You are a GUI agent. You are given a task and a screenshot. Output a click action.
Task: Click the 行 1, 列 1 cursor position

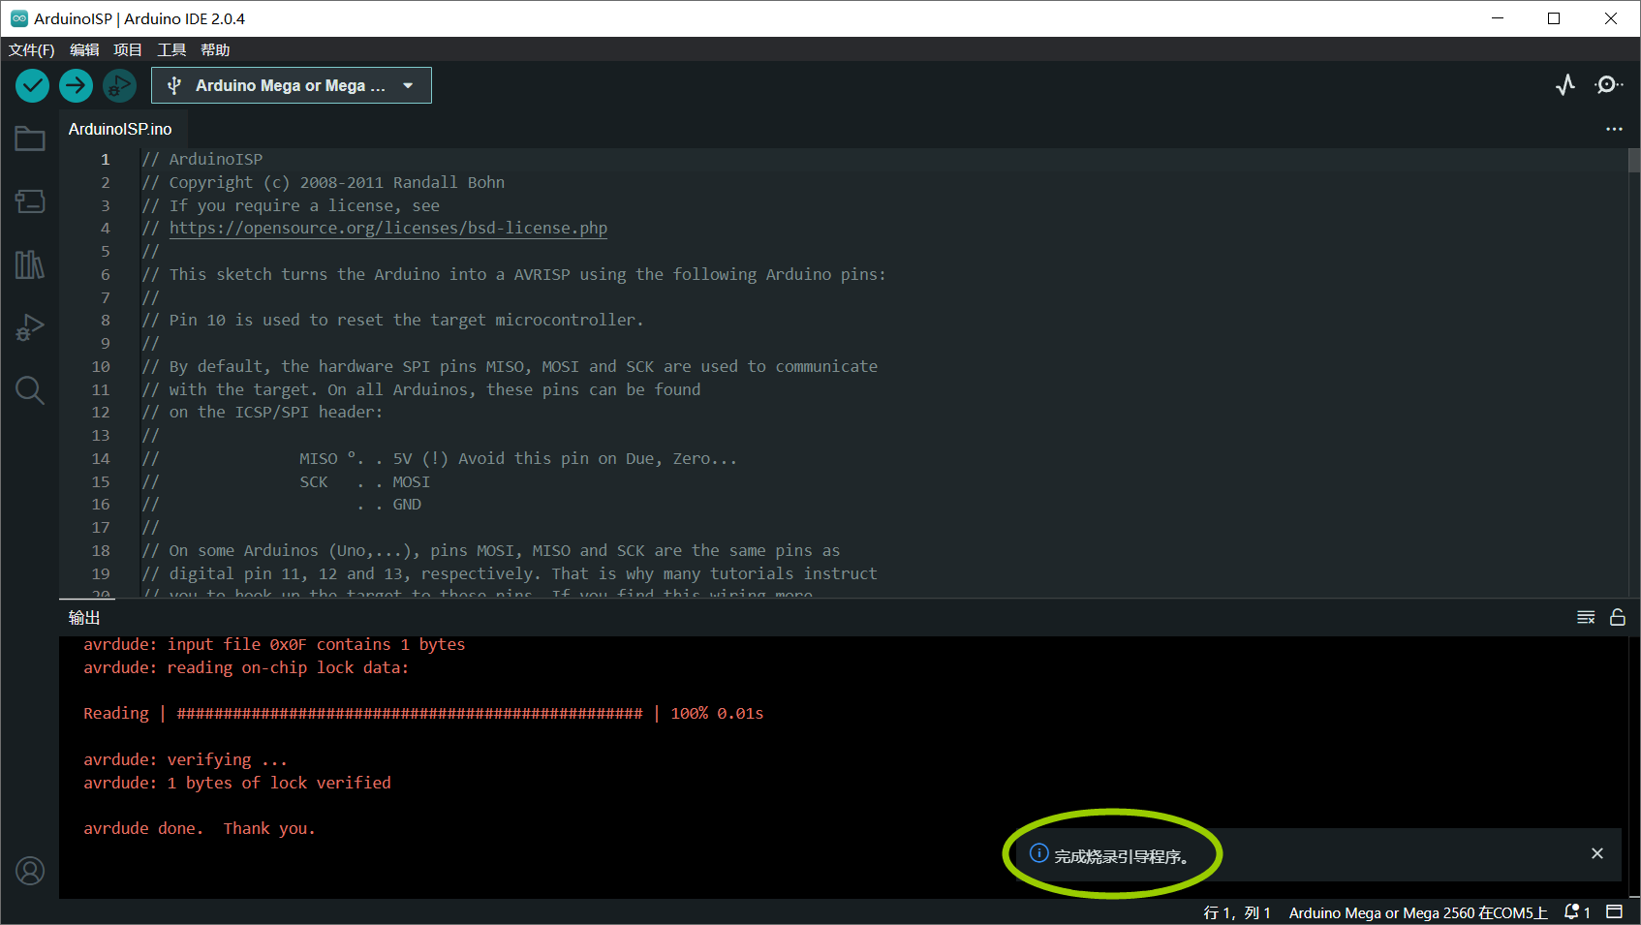point(1237,912)
